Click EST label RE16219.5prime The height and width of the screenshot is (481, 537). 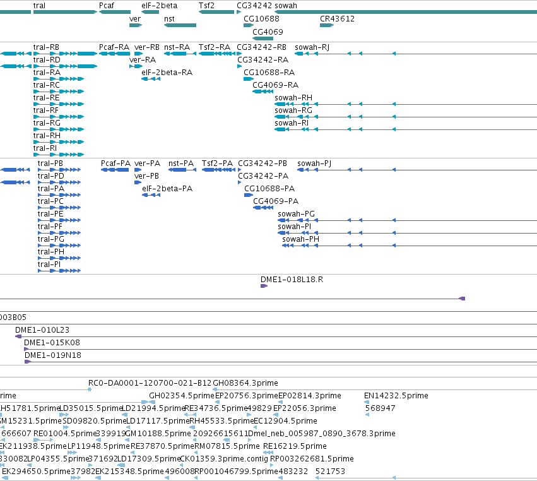[295, 446]
